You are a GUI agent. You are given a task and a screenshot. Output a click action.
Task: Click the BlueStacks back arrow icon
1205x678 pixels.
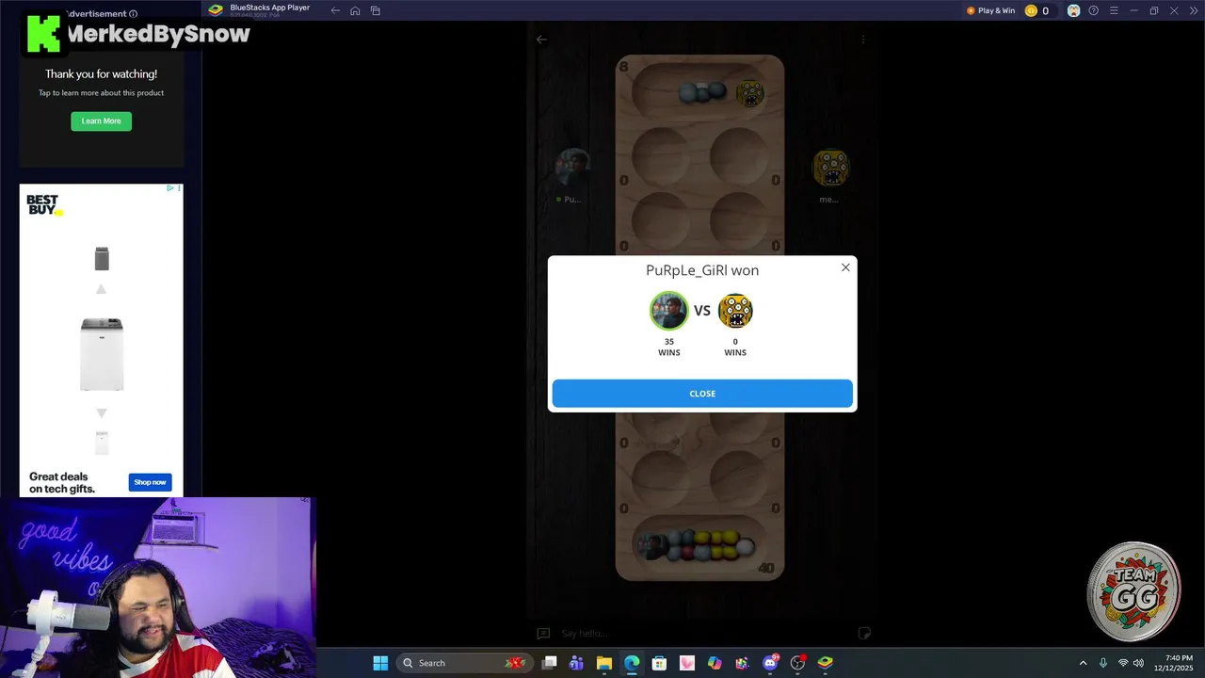335,10
